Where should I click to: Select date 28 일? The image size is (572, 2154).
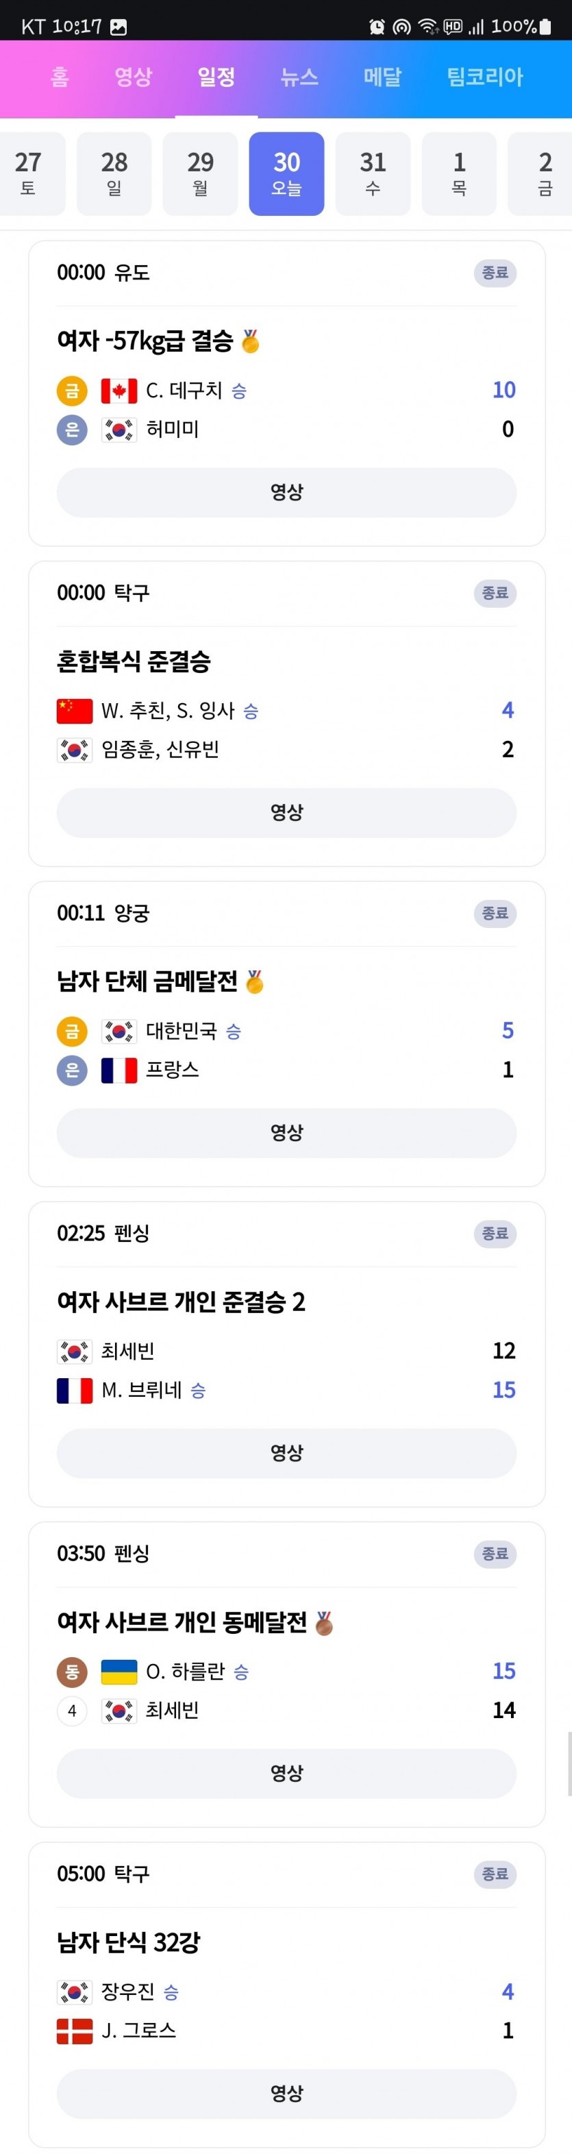coord(114,174)
